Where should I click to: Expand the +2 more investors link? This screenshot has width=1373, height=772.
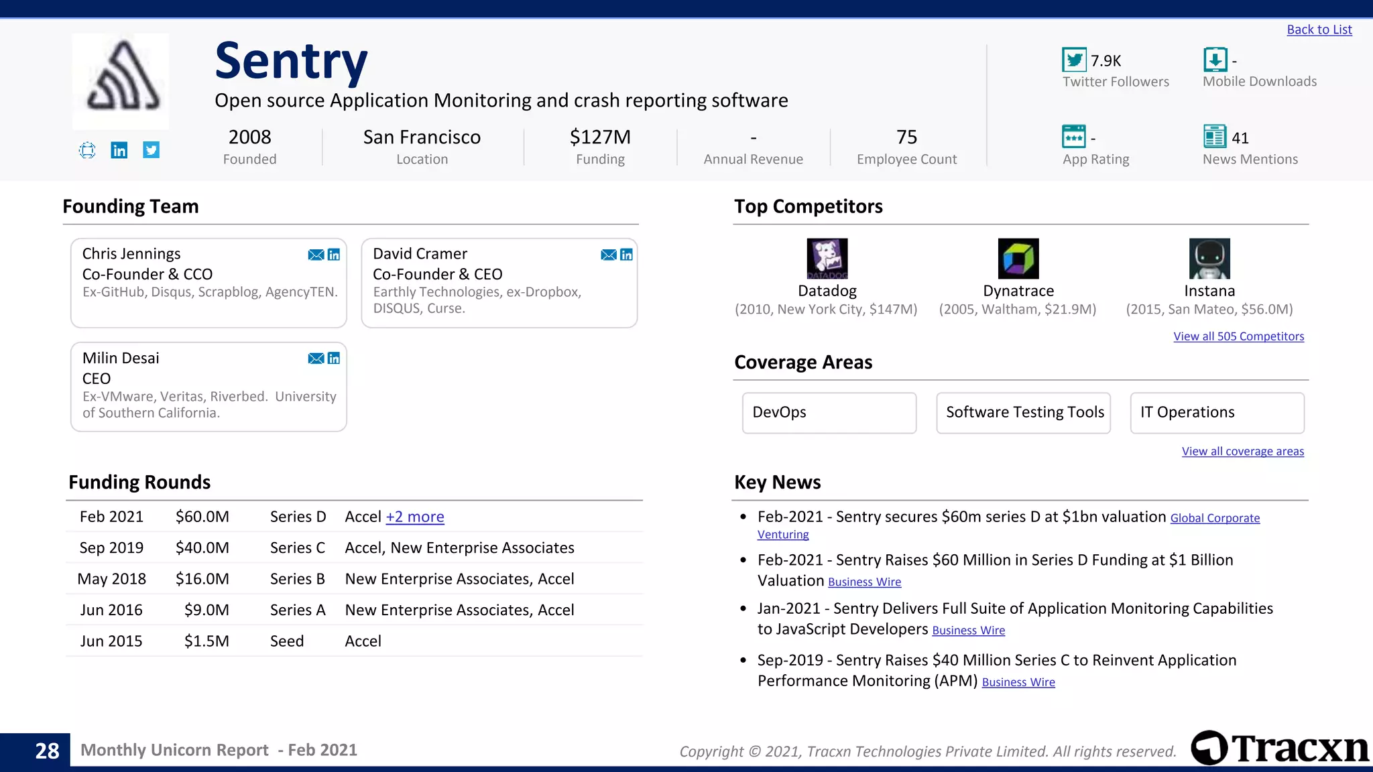[415, 517]
